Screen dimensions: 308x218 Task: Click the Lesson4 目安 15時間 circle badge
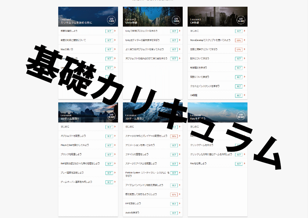(x=111, y=116)
